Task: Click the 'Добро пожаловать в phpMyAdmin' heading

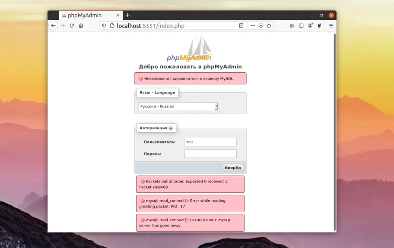Action: (x=190, y=67)
